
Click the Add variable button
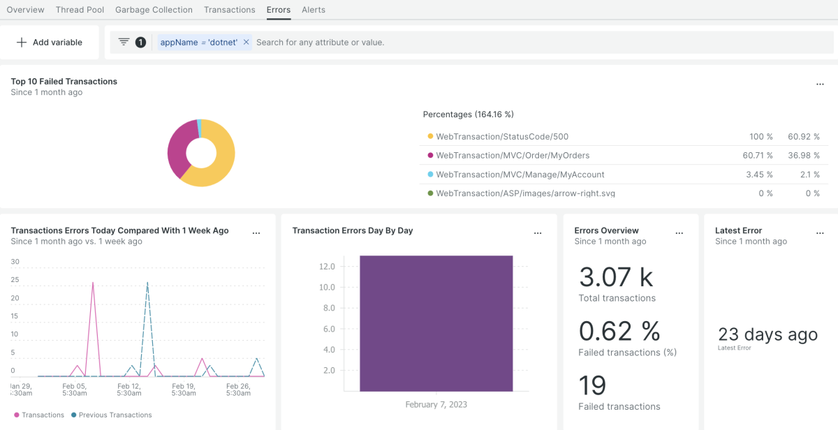[x=50, y=43]
